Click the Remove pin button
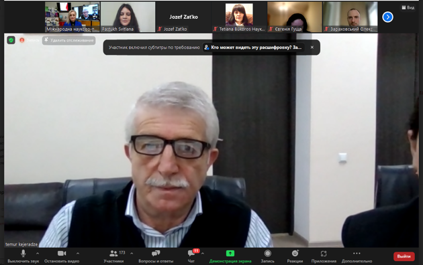The width and height of the screenshot is (423, 265). coord(68,40)
